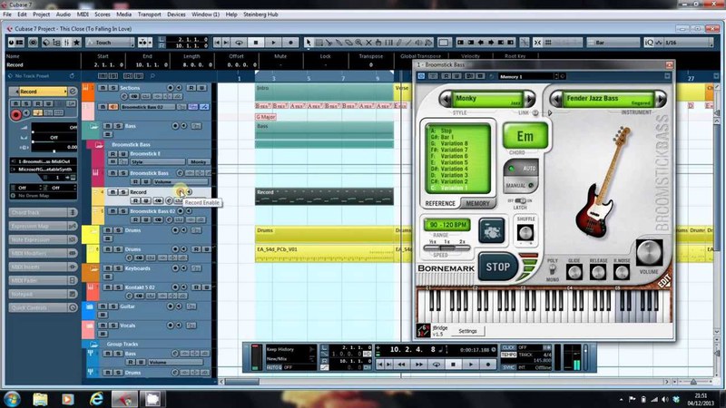Image resolution: width=726 pixels, height=408 pixels.
Task: Click the Em chord display
Action: click(525, 137)
